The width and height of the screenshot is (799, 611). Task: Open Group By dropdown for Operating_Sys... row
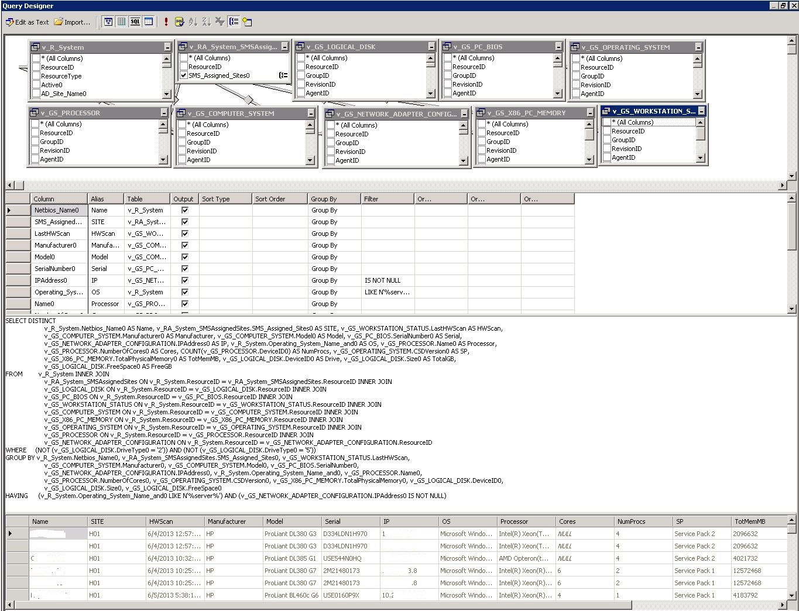(334, 292)
